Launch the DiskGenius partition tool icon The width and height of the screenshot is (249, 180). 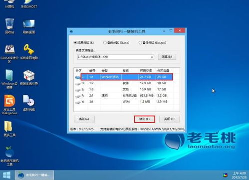coord(9,105)
